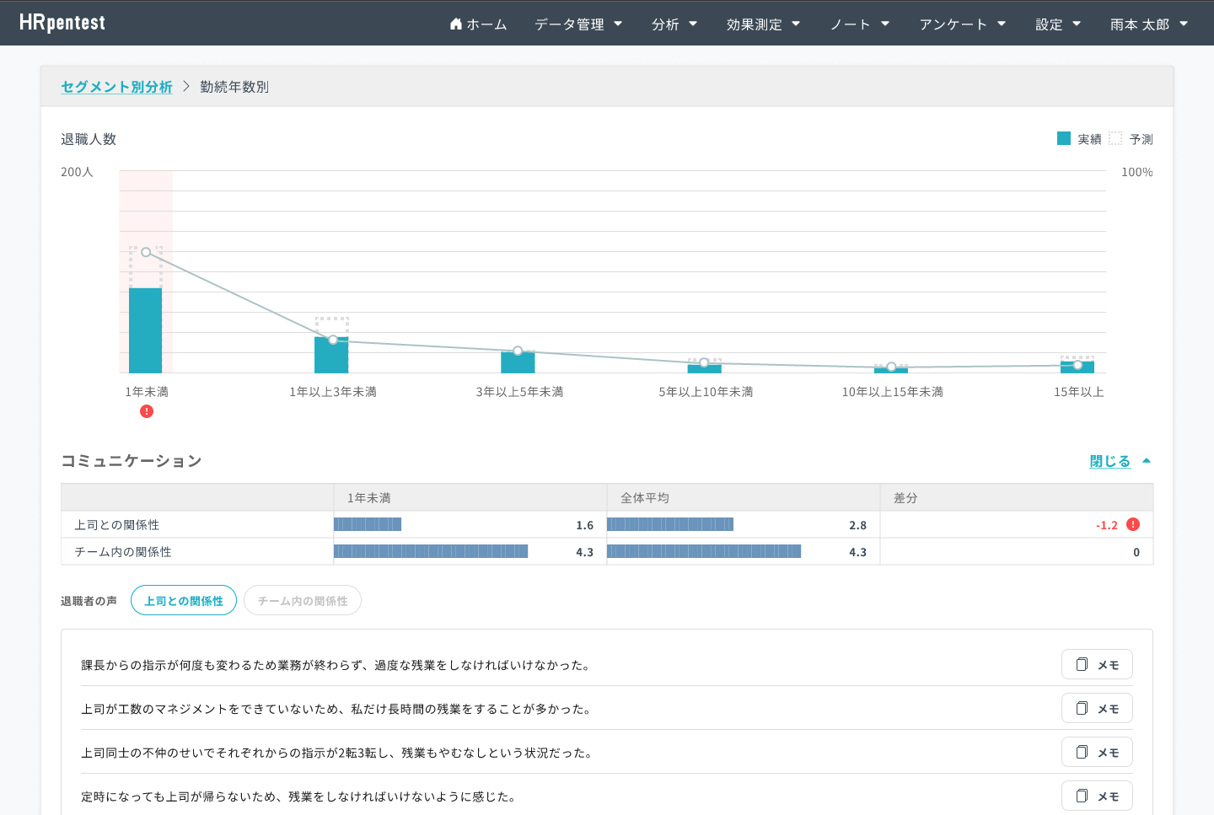Open メモ for the third comment about 不仲
The width and height of the screenshot is (1214, 815).
tap(1097, 752)
